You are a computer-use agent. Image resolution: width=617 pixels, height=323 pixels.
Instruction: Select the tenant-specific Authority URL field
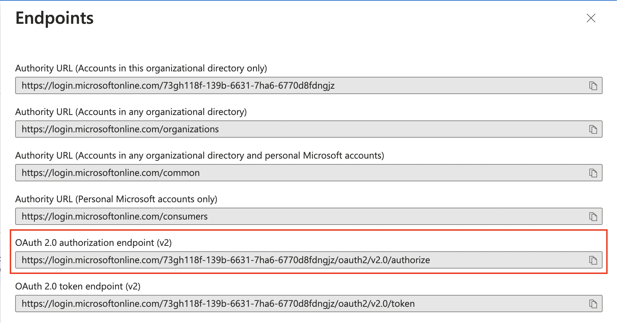tap(308, 86)
